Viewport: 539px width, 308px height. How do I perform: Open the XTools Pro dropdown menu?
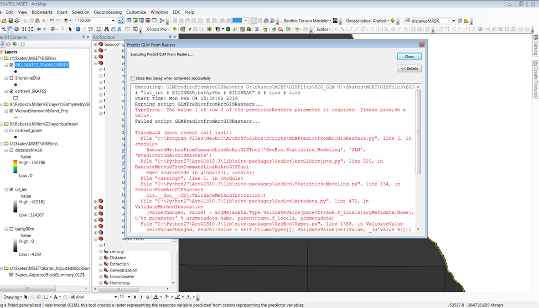[157, 29]
